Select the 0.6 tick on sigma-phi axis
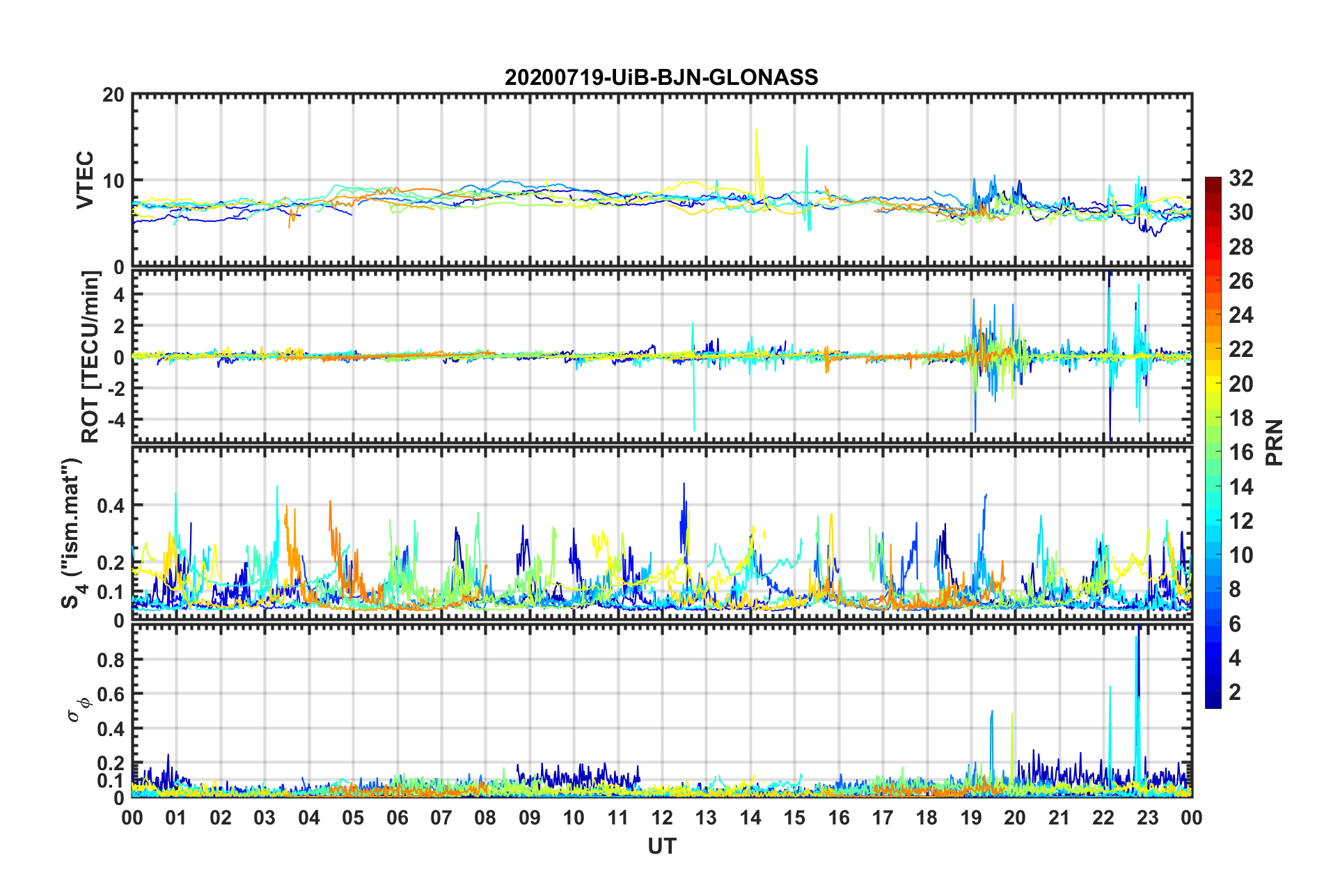The height and width of the screenshot is (885, 1324). [x=111, y=694]
